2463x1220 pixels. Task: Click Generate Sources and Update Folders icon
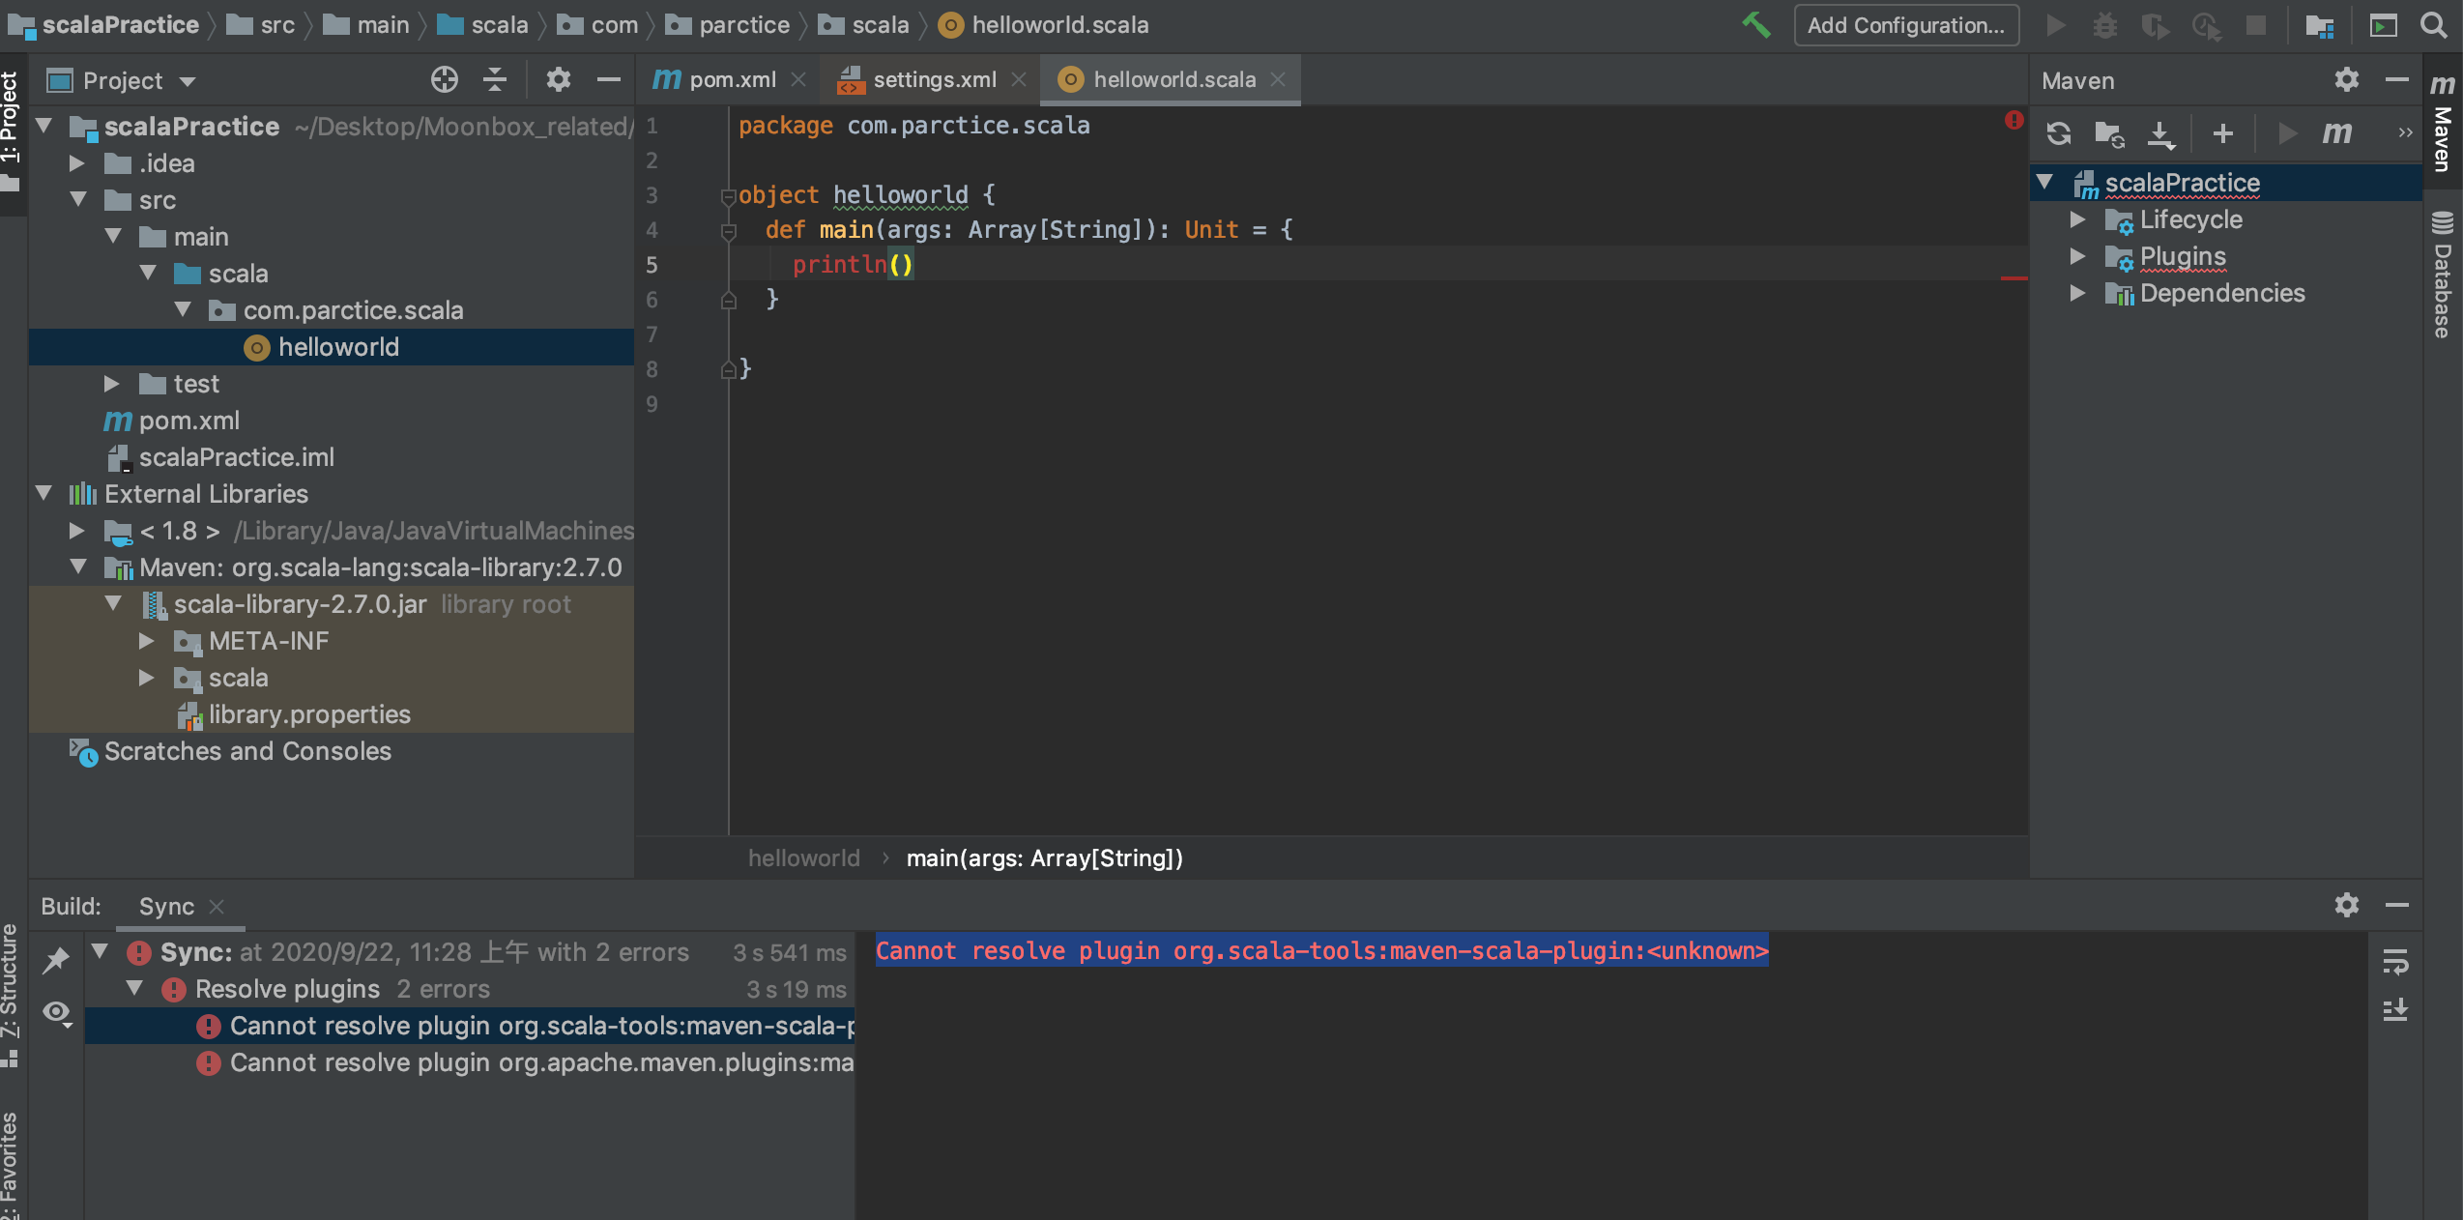pyautogui.click(x=2109, y=133)
